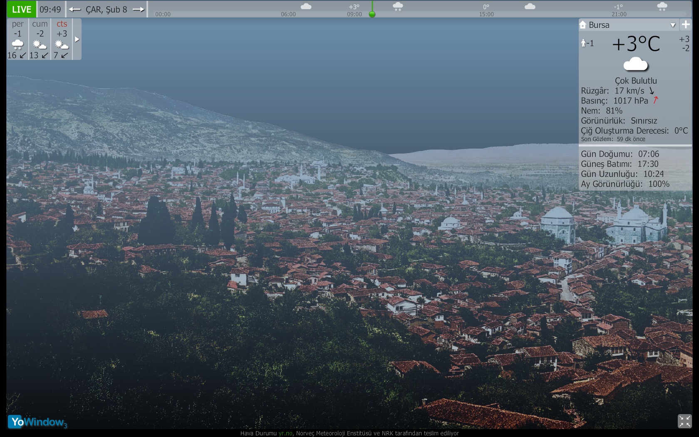Viewport: 699px width, 437px height.
Task: Click the current time 09:49 display
Action: pos(50,9)
